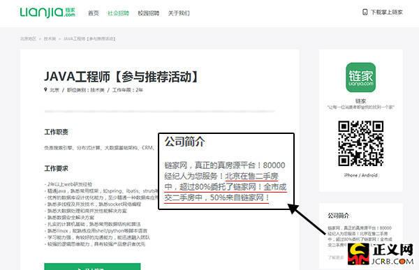Click the 工作年限：2年 text
This screenshot has height=270, width=419.
coord(128,90)
